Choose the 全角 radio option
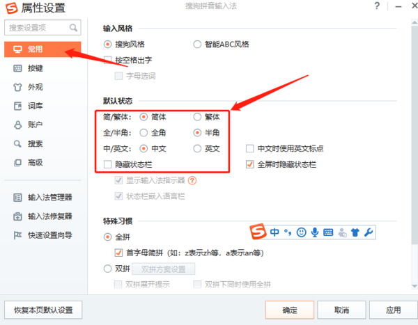This screenshot has width=418, height=325. [144, 133]
